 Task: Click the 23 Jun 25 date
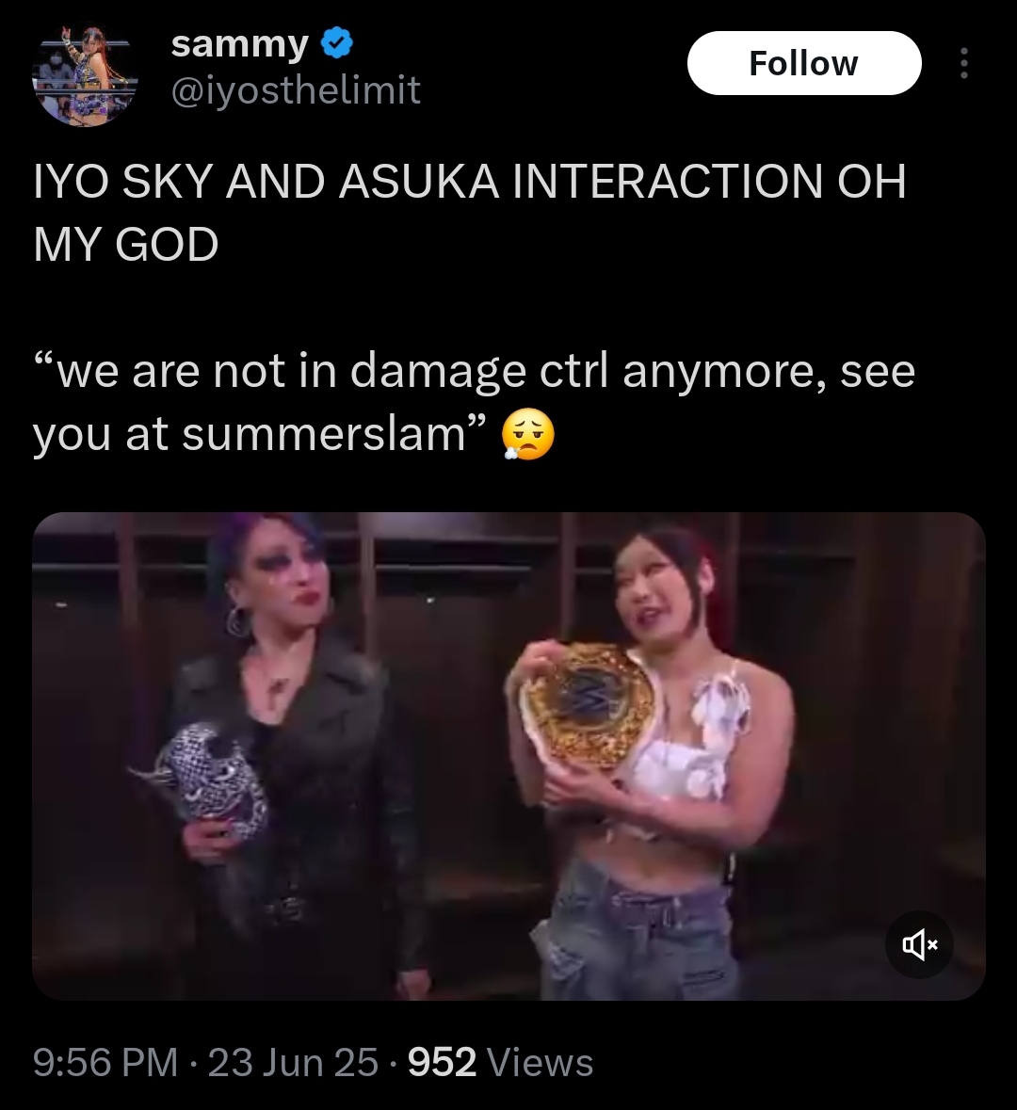293,1062
